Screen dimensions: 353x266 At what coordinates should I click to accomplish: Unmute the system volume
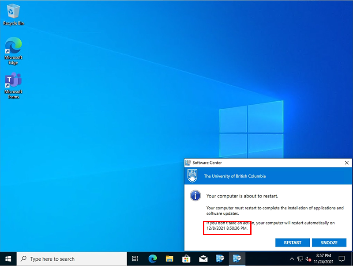308,258
